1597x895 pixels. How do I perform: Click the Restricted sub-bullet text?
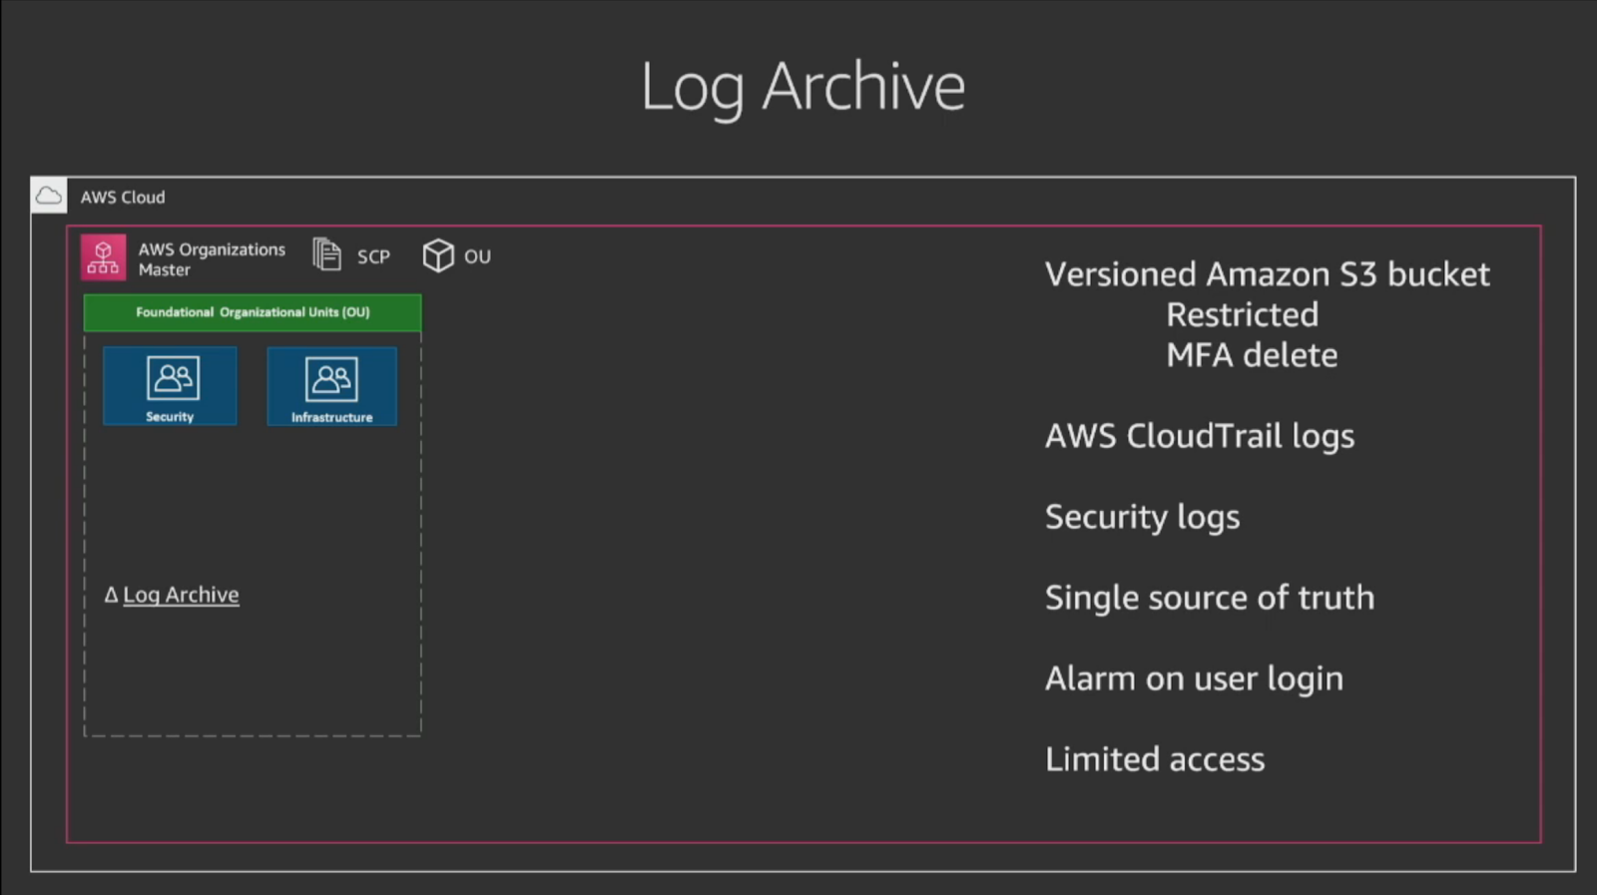coord(1243,315)
